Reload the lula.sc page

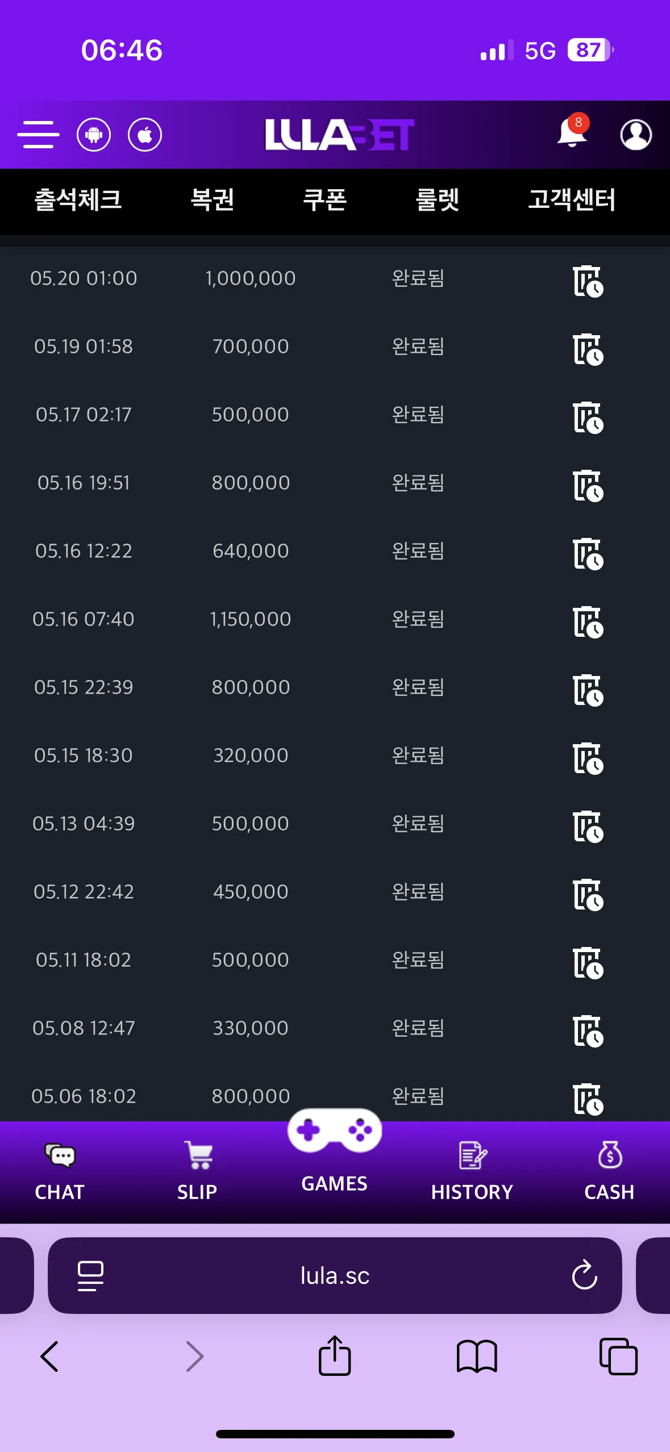pyautogui.click(x=584, y=1276)
